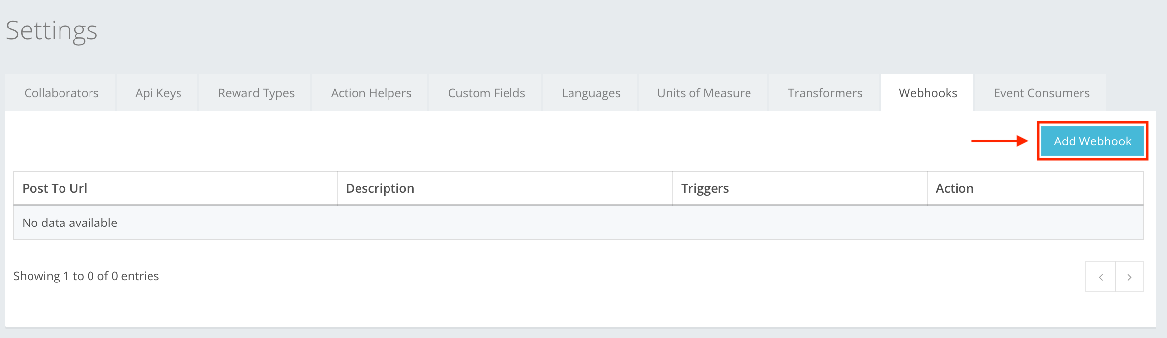
Task: Sort the Triggers column
Action: pos(705,188)
